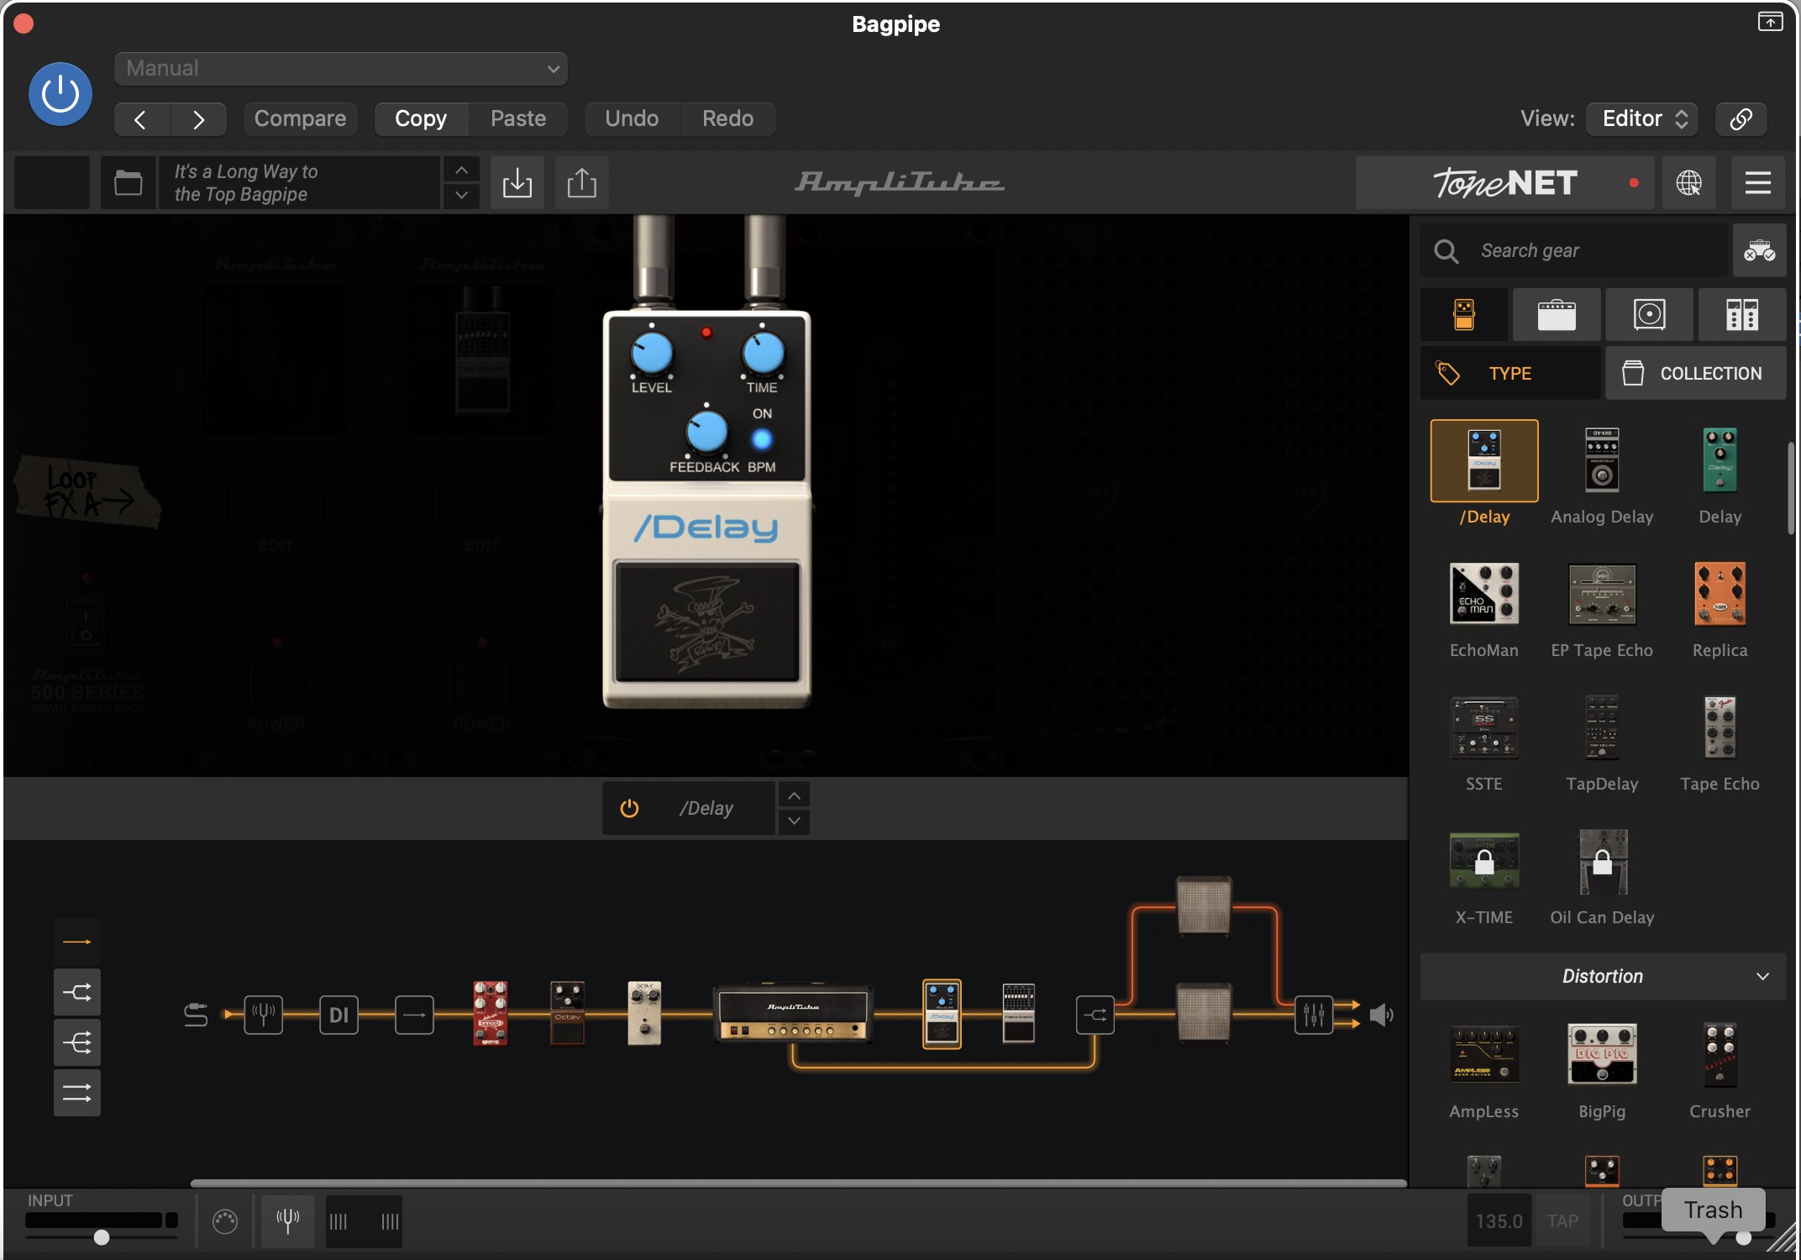Switch to the COLLECTION tab
The height and width of the screenshot is (1260, 1801).
pos(1695,373)
